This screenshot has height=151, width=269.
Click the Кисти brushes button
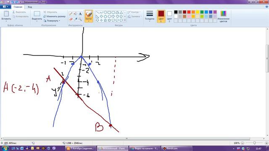point(89,16)
